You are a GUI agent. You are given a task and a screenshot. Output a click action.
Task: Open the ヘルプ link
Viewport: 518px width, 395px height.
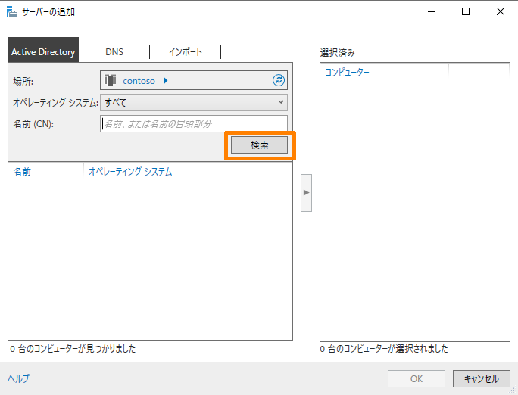point(18,378)
